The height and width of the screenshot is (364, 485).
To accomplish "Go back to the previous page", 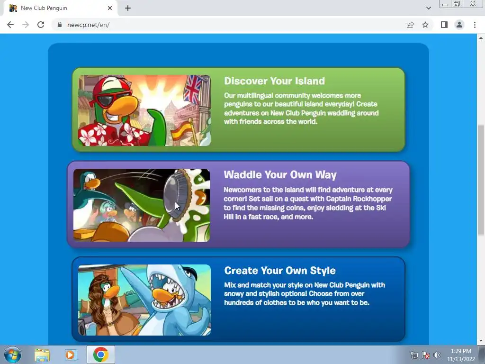I will click(x=10, y=25).
